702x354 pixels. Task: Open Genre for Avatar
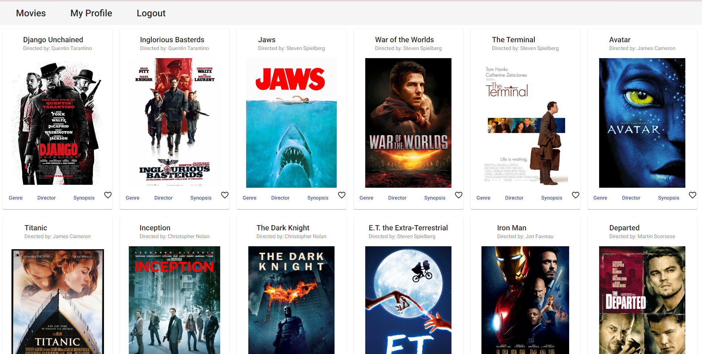600,198
